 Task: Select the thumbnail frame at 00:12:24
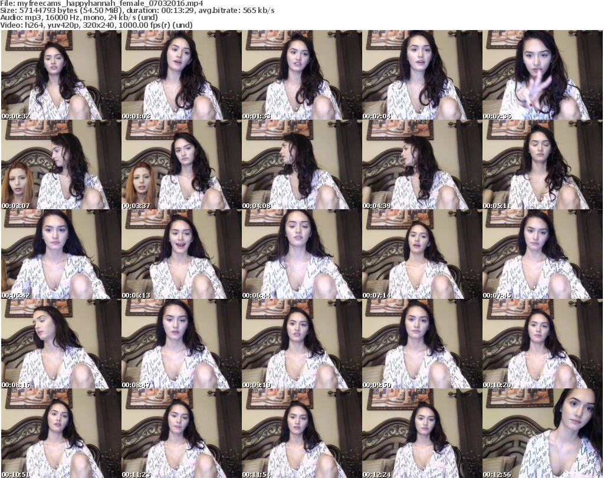(x=422, y=433)
